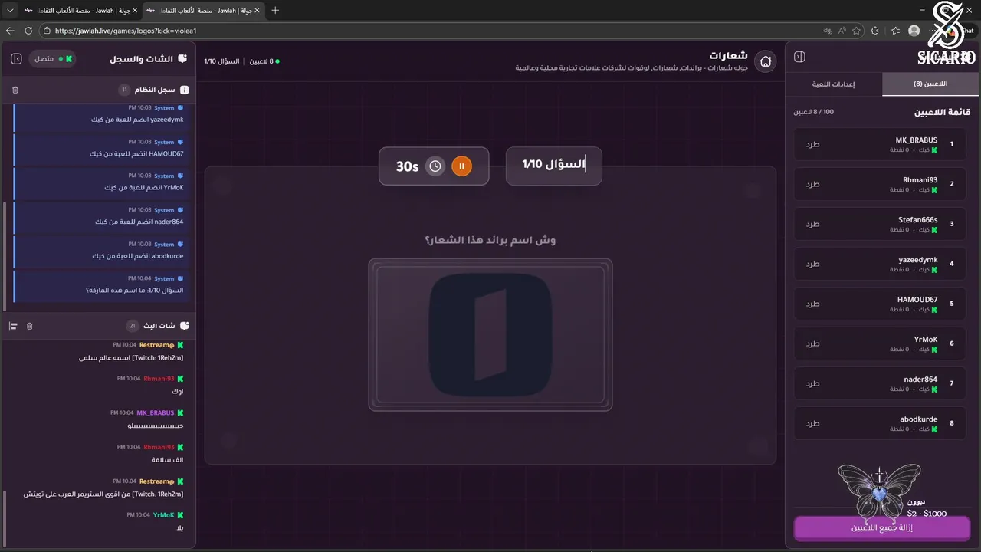Select player name Stefan666s in list
The height and width of the screenshot is (552, 981).
coord(917,220)
